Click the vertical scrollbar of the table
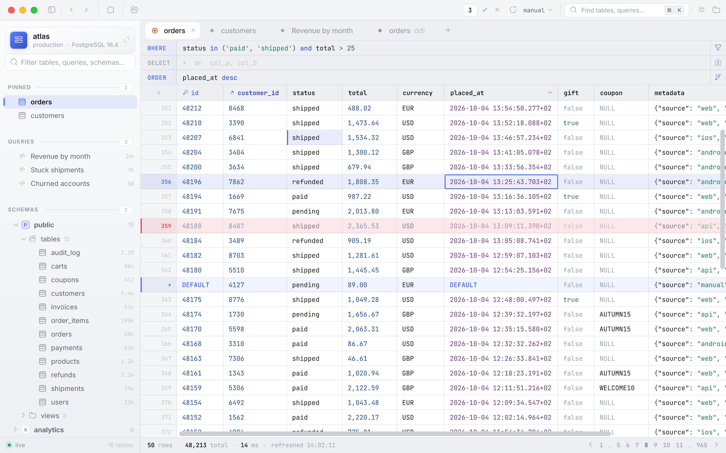The image size is (726, 453). click(x=723, y=199)
